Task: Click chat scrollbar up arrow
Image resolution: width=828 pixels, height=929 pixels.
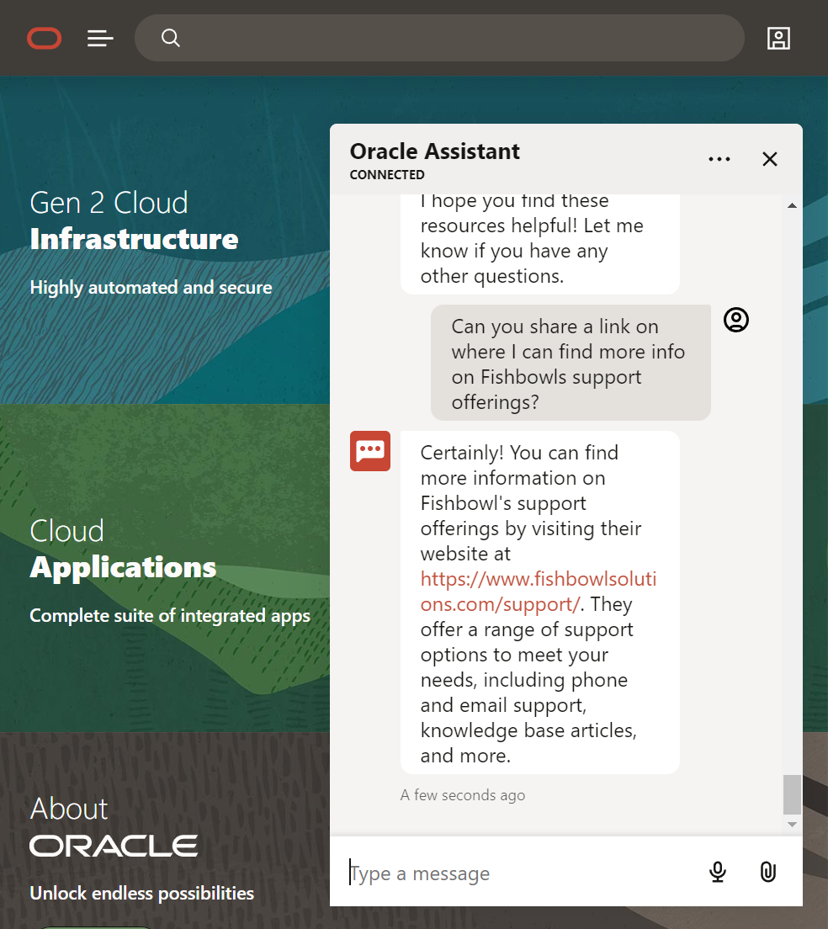Action: tap(792, 205)
